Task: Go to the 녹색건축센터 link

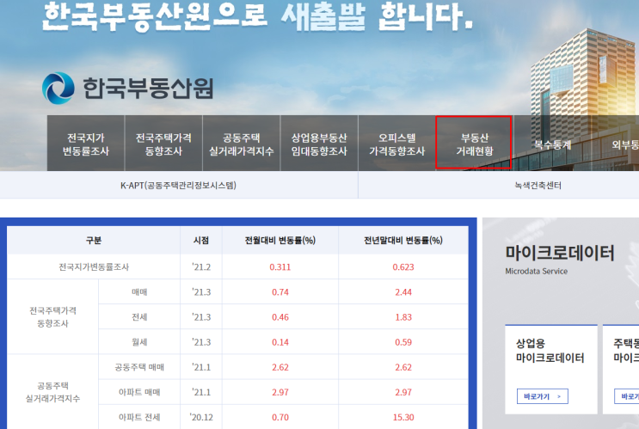Action: click(x=538, y=186)
